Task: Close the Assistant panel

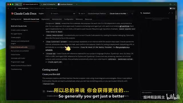Action: point(172,13)
